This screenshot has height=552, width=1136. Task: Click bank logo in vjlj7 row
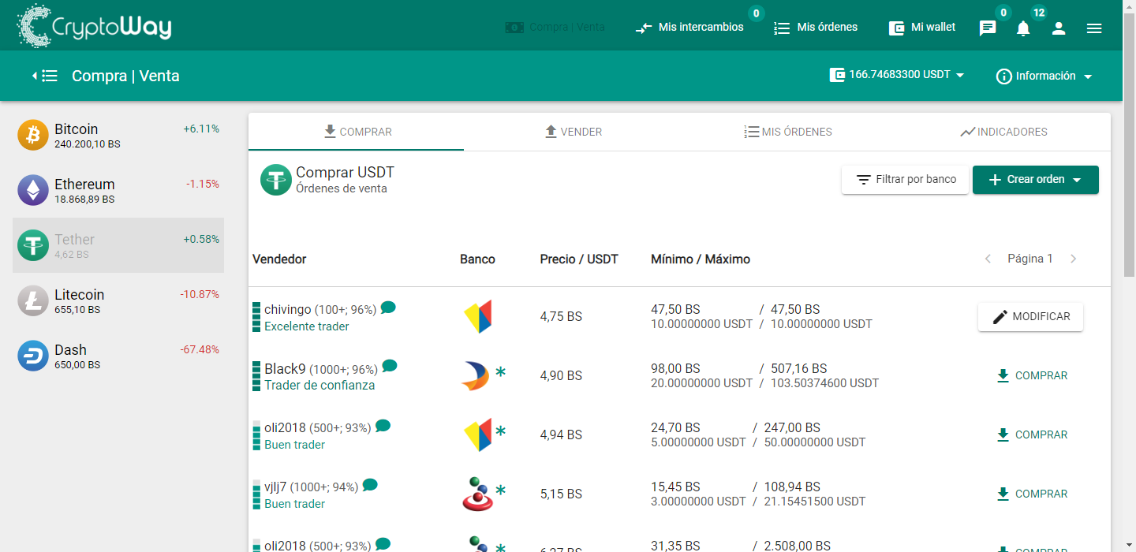coord(476,494)
